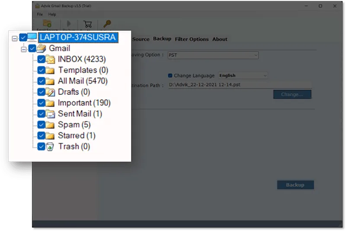The height and width of the screenshot is (231, 346).
Task: Select the Sent Mail (1) label
Action: [x=80, y=114]
